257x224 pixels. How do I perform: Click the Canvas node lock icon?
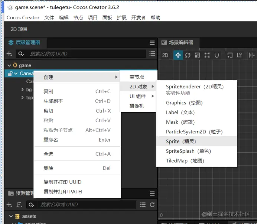[10, 74]
